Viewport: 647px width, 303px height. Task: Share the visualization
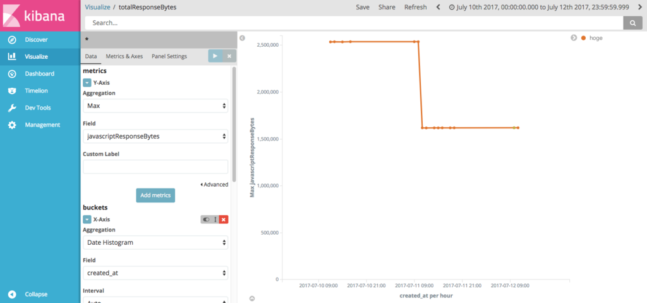pyautogui.click(x=387, y=7)
